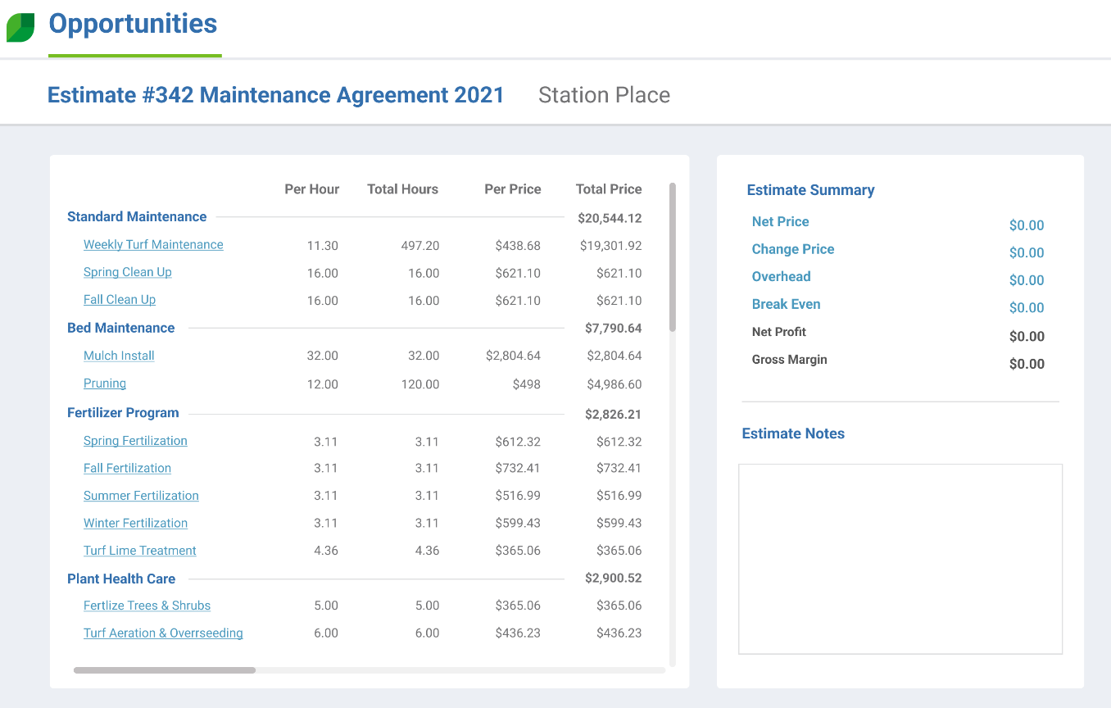Image resolution: width=1111 pixels, height=708 pixels.
Task: Click the Estimate Notes heading
Action: (x=793, y=434)
